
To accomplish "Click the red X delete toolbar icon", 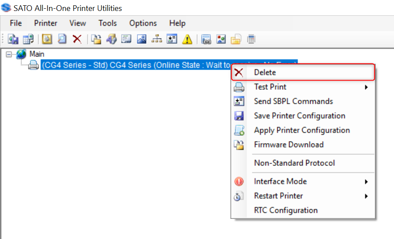I will (x=77, y=39).
